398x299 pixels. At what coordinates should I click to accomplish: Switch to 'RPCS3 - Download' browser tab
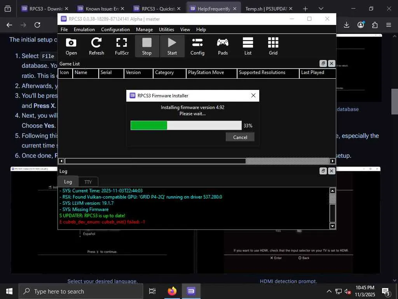pyautogui.click(x=45, y=9)
